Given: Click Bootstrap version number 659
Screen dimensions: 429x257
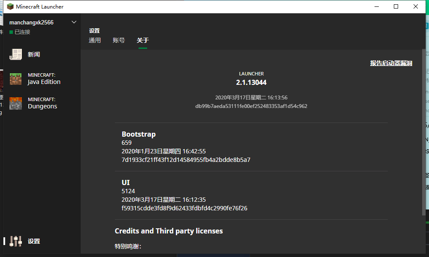Looking at the screenshot, I should pyautogui.click(x=127, y=143).
